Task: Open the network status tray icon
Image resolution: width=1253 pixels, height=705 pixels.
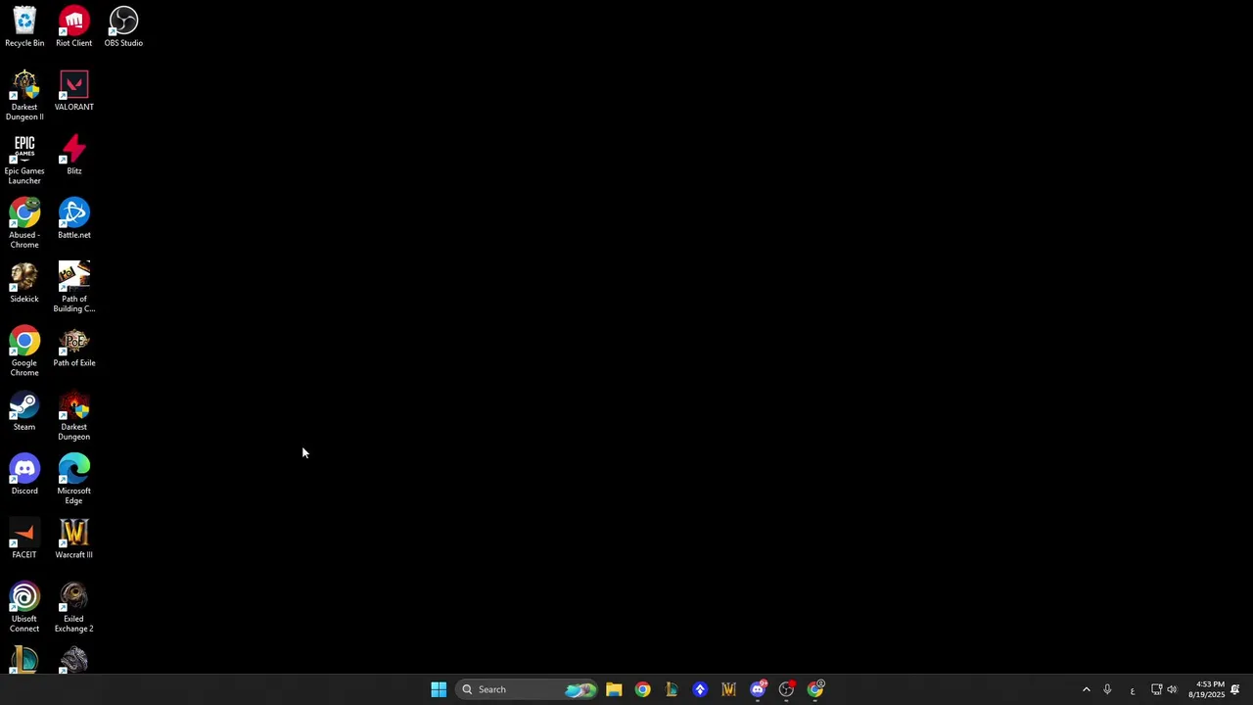Action: click(x=1156, y=689)
